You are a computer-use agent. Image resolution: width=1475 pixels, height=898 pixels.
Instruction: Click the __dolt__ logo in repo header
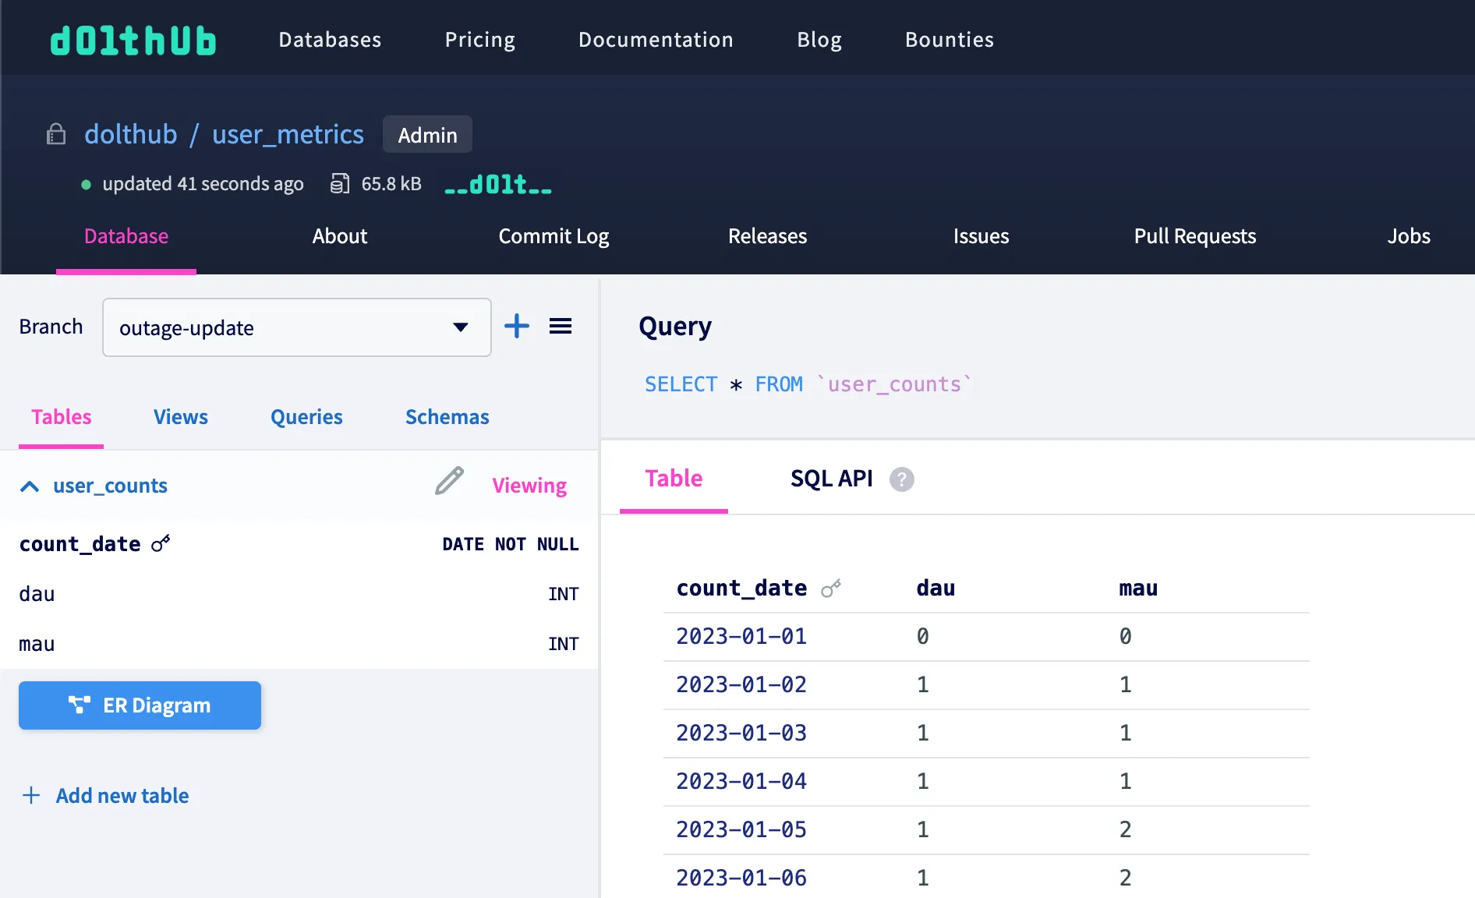(x=497, y=185)
